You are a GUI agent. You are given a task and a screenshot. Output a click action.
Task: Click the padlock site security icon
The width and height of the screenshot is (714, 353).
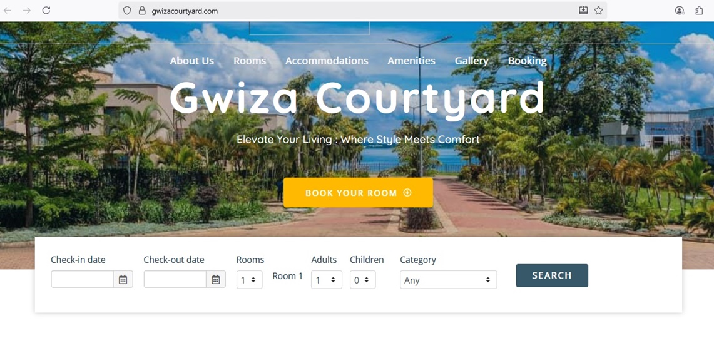pos(142,11)
